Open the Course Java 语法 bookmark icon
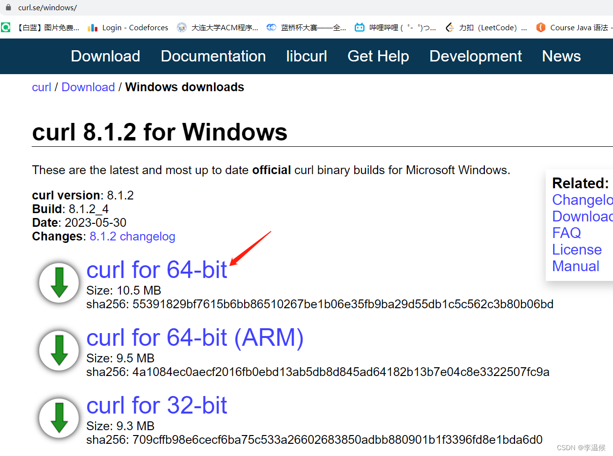The height and width of the screenshot is (456, 613). coord(540,27)
